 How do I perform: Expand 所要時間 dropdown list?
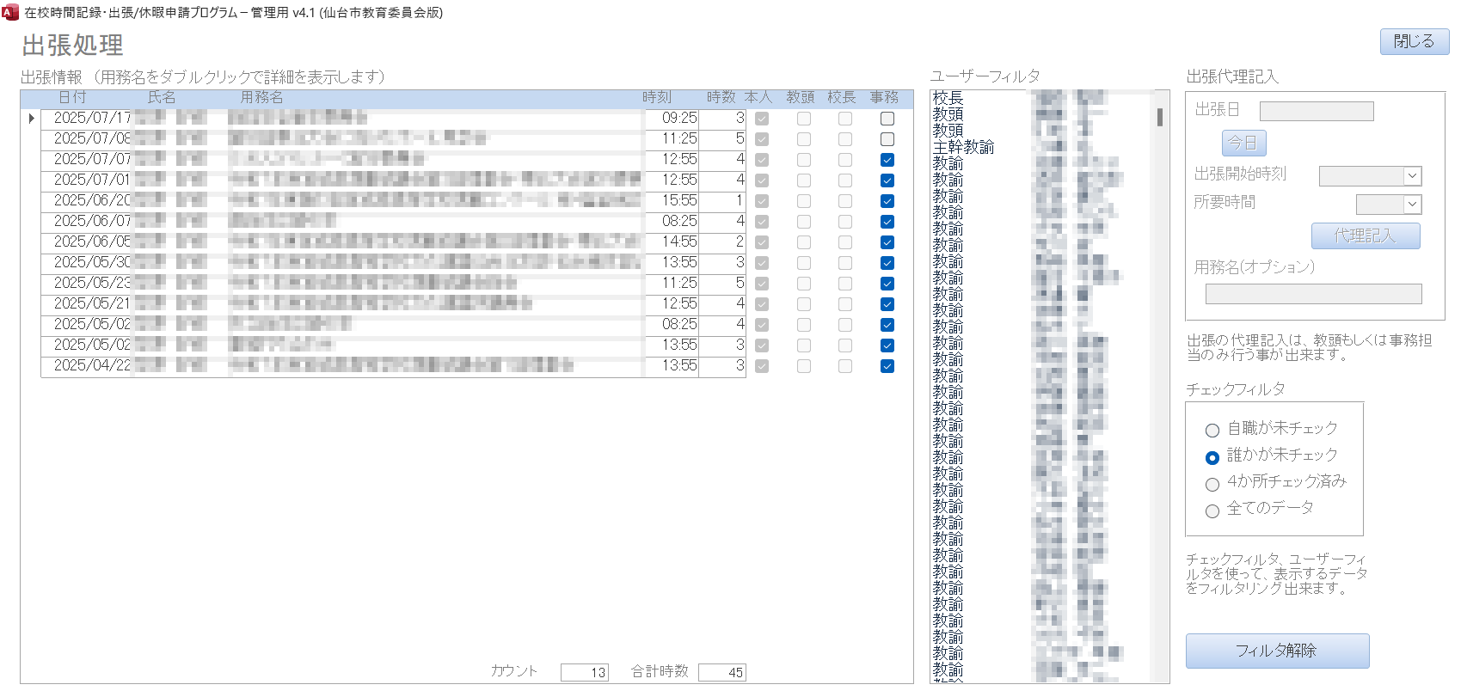pyautogui.click(x=1412, y=205)
